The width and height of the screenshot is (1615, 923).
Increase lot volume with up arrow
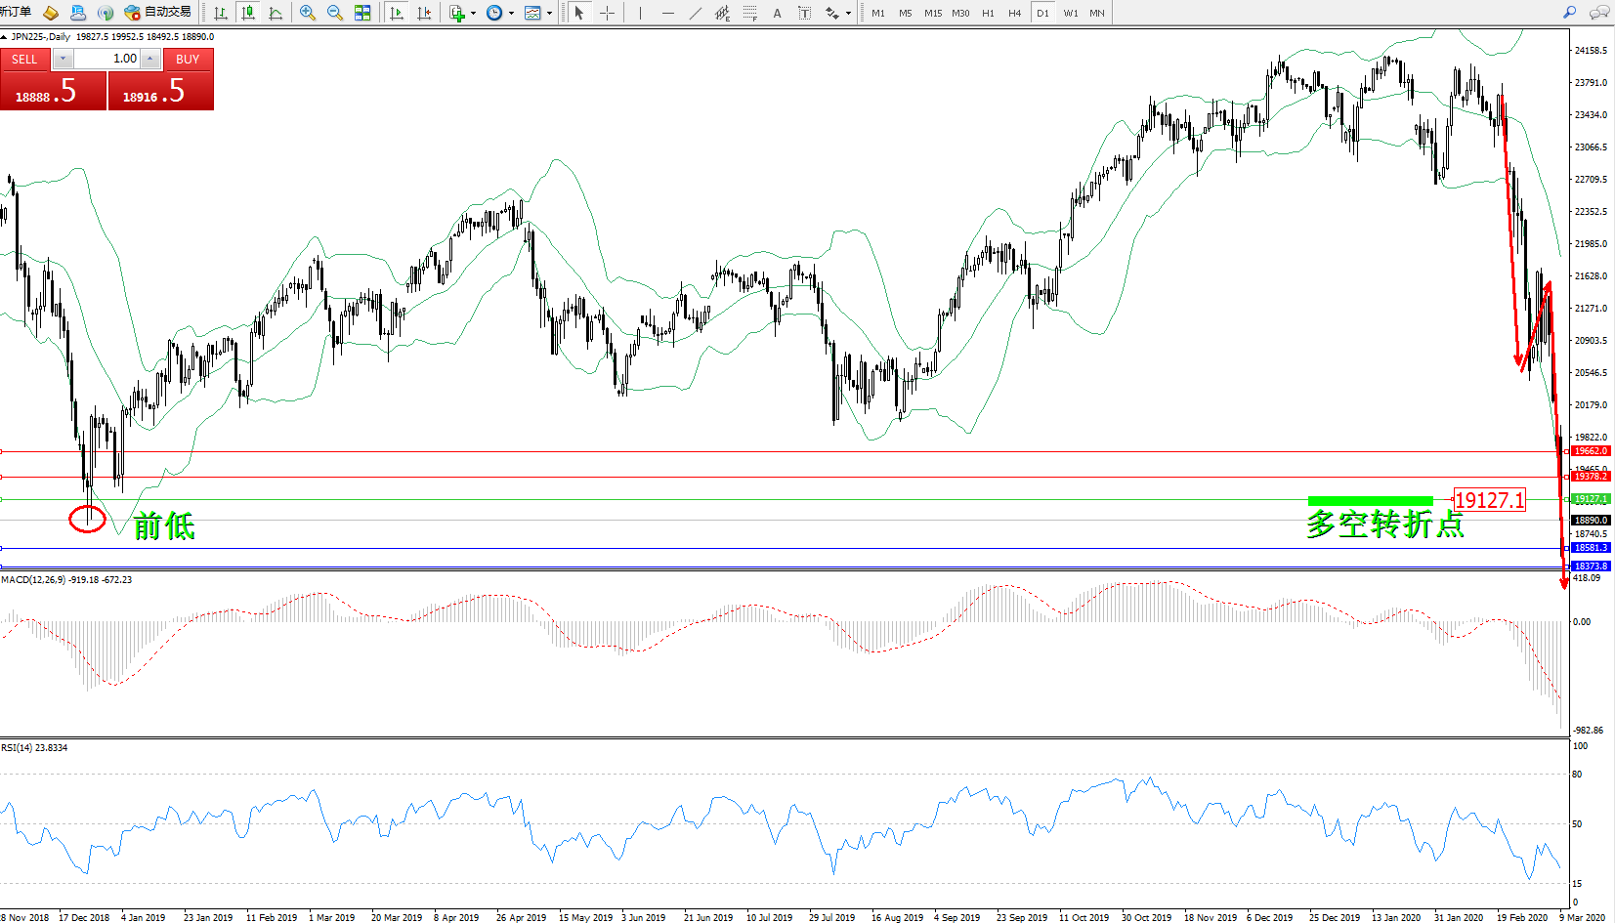(149, 59)
